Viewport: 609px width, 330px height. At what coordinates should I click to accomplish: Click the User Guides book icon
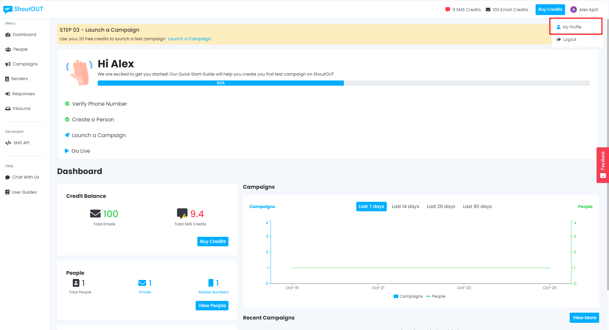point(7,192)
